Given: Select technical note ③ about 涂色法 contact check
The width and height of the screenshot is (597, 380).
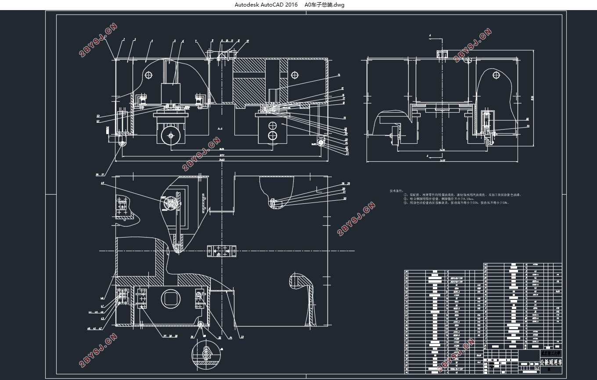Looking at the screenshot, I should pos(457,202).
